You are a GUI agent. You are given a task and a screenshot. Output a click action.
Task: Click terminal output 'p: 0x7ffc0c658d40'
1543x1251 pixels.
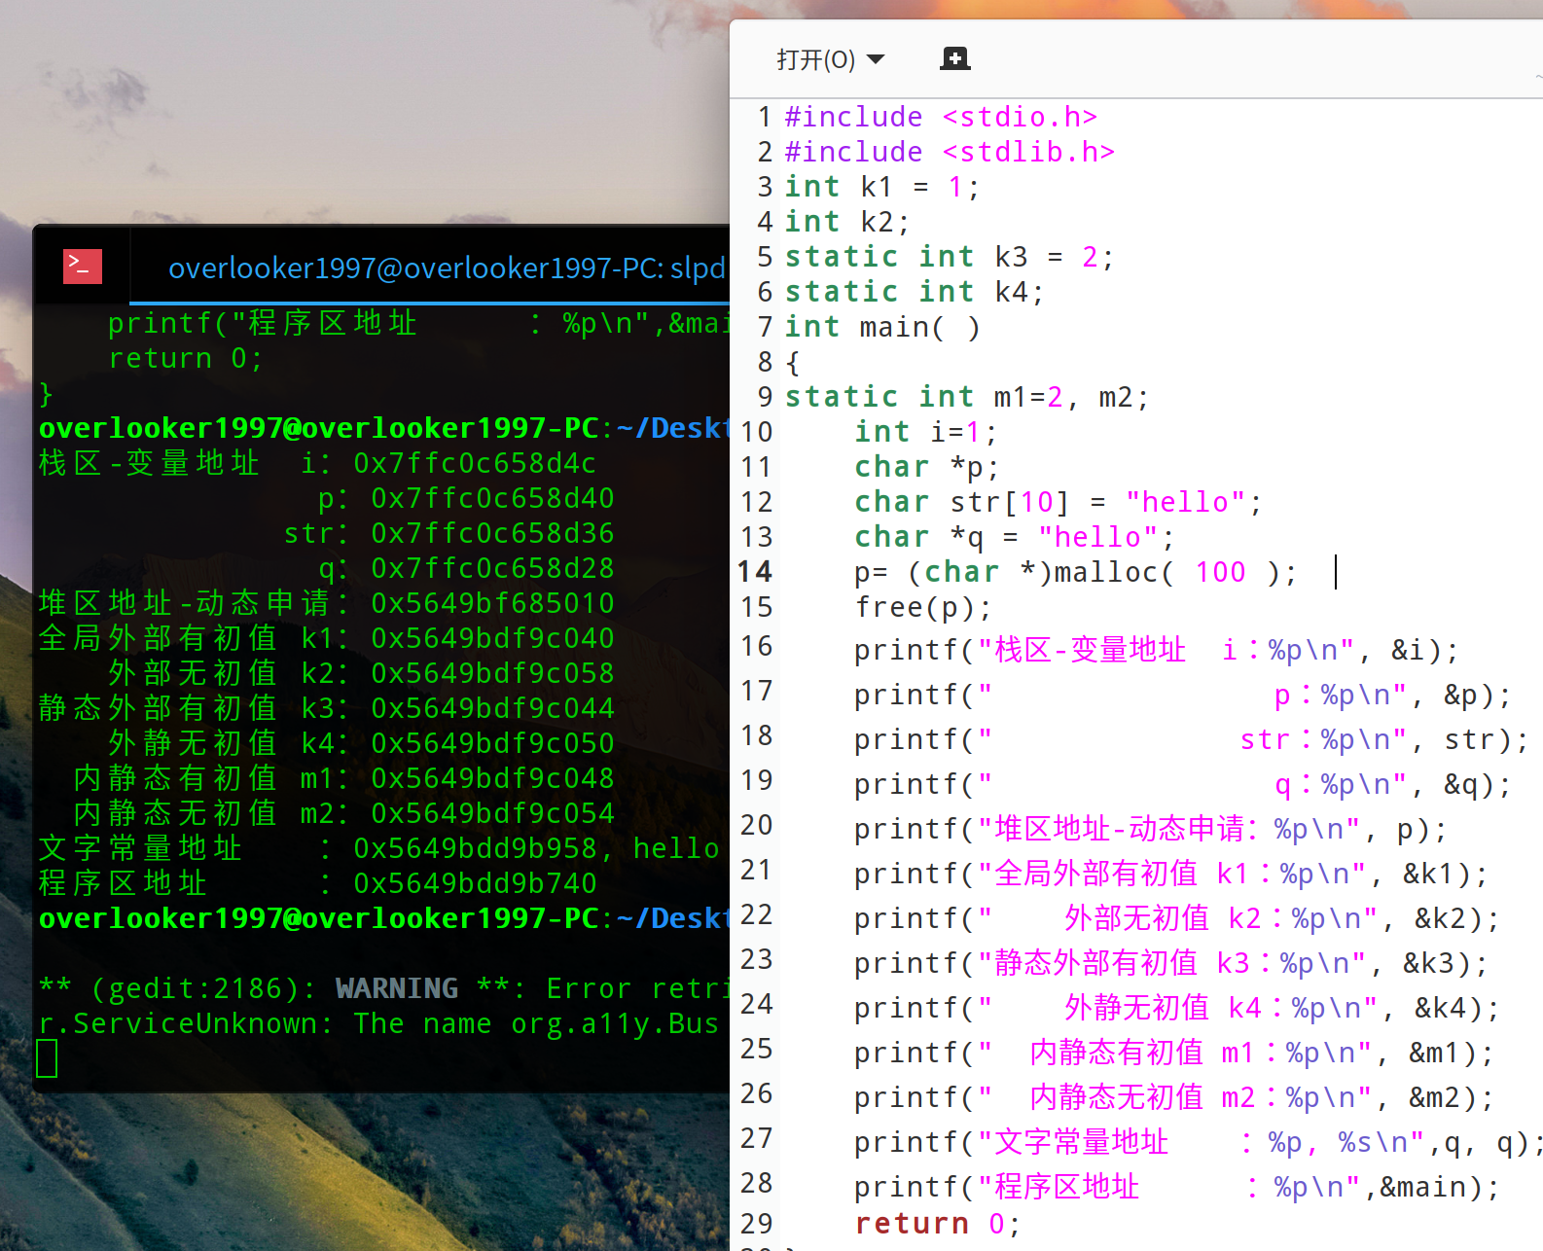(x=466, y=498)
